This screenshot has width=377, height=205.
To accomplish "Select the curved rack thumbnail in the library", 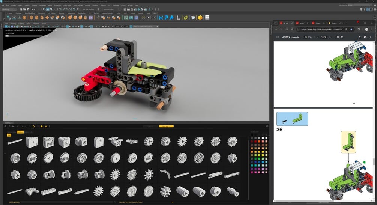I will (x=165, y=174).
